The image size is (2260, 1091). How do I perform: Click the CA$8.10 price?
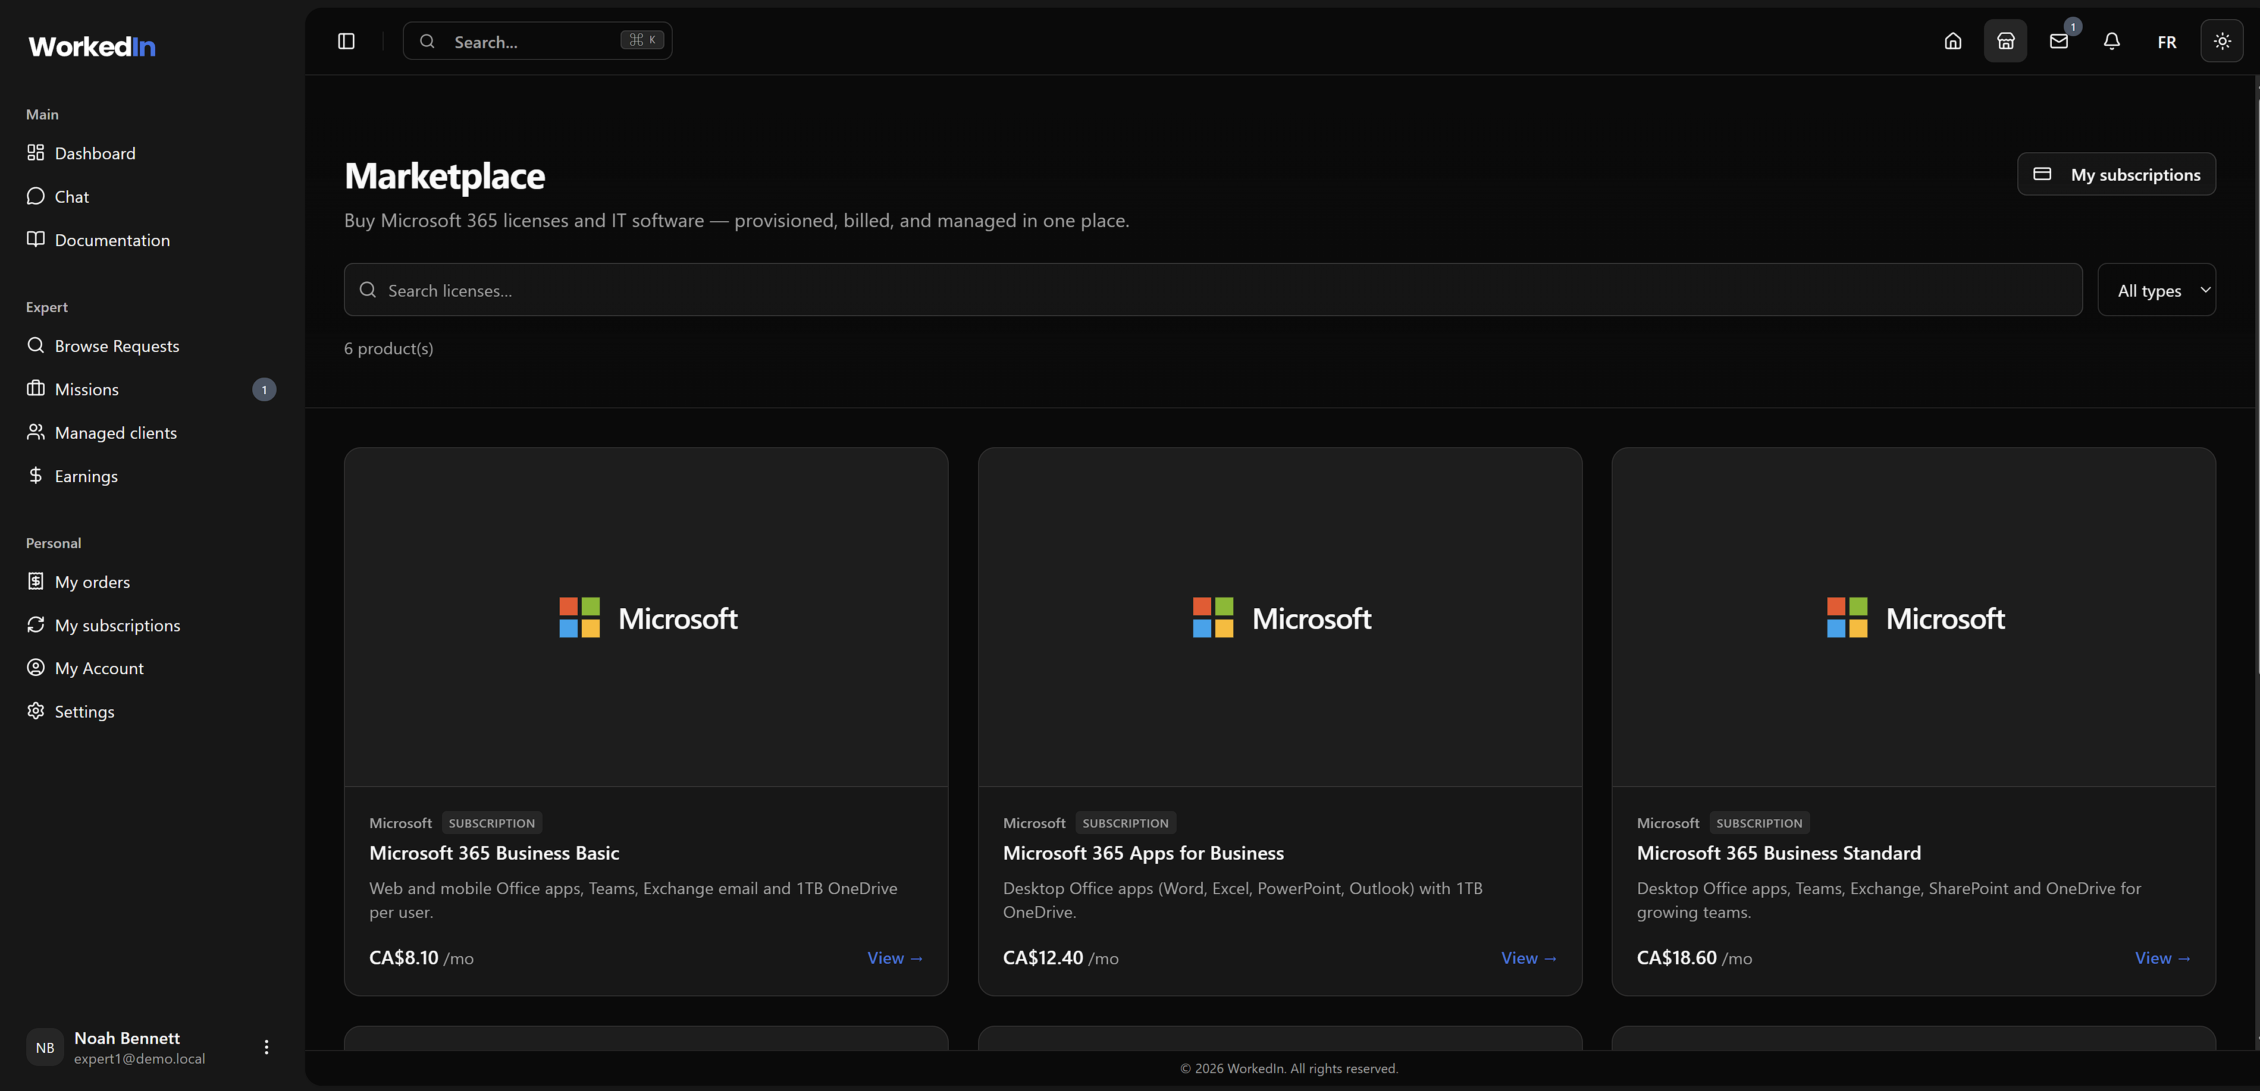click(403, 958)
